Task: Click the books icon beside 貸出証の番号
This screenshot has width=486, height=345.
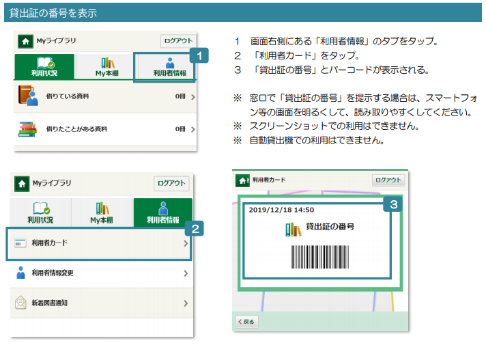Action: (x=294, y=230)
